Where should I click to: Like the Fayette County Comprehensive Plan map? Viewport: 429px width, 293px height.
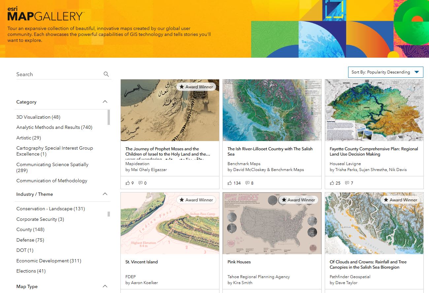click(332, 183)
